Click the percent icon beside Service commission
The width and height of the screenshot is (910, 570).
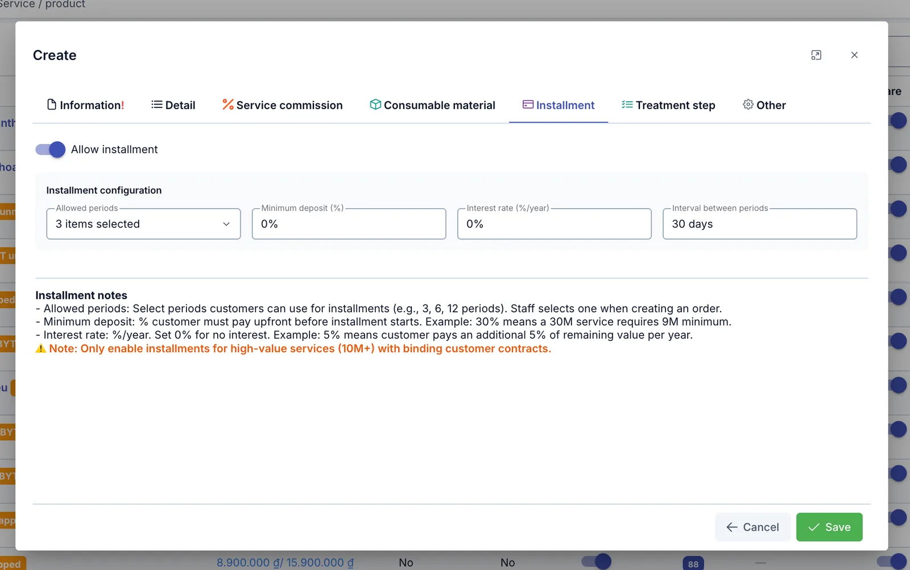pos(228,105)
